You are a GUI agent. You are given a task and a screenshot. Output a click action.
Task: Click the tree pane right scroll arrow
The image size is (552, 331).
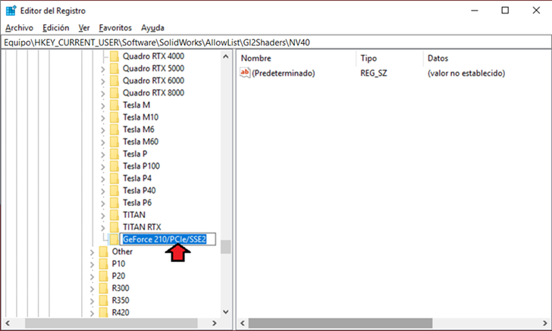(214, 323)
